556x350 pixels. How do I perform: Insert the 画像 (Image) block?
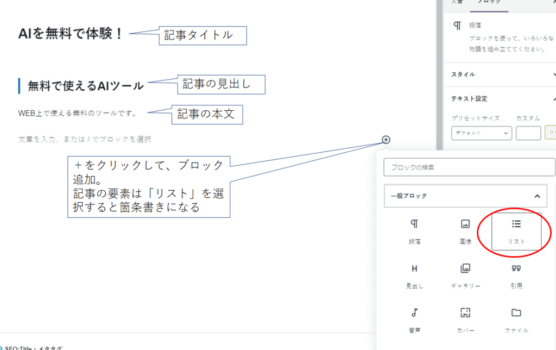pos(465,232)
